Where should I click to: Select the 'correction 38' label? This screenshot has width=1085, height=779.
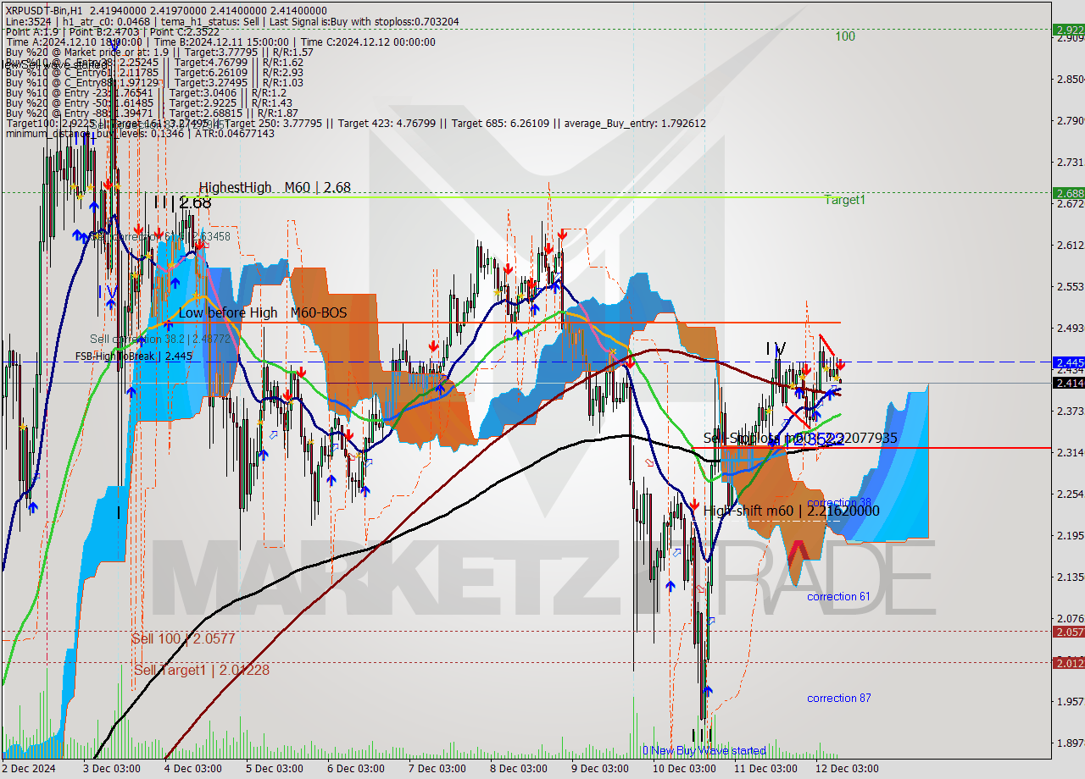(839, 503)
